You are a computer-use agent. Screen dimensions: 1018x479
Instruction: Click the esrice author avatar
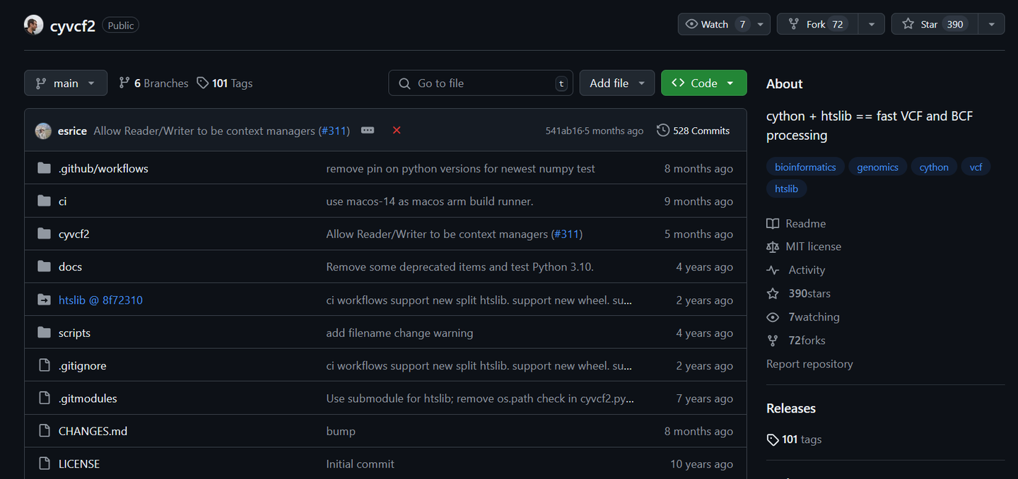point(43,131)
